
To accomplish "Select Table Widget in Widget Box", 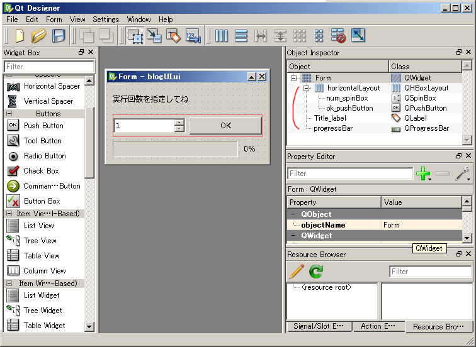I will coord(45,326).
